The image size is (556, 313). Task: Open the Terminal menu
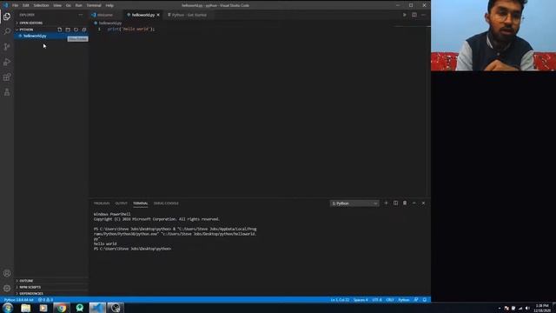94,5
